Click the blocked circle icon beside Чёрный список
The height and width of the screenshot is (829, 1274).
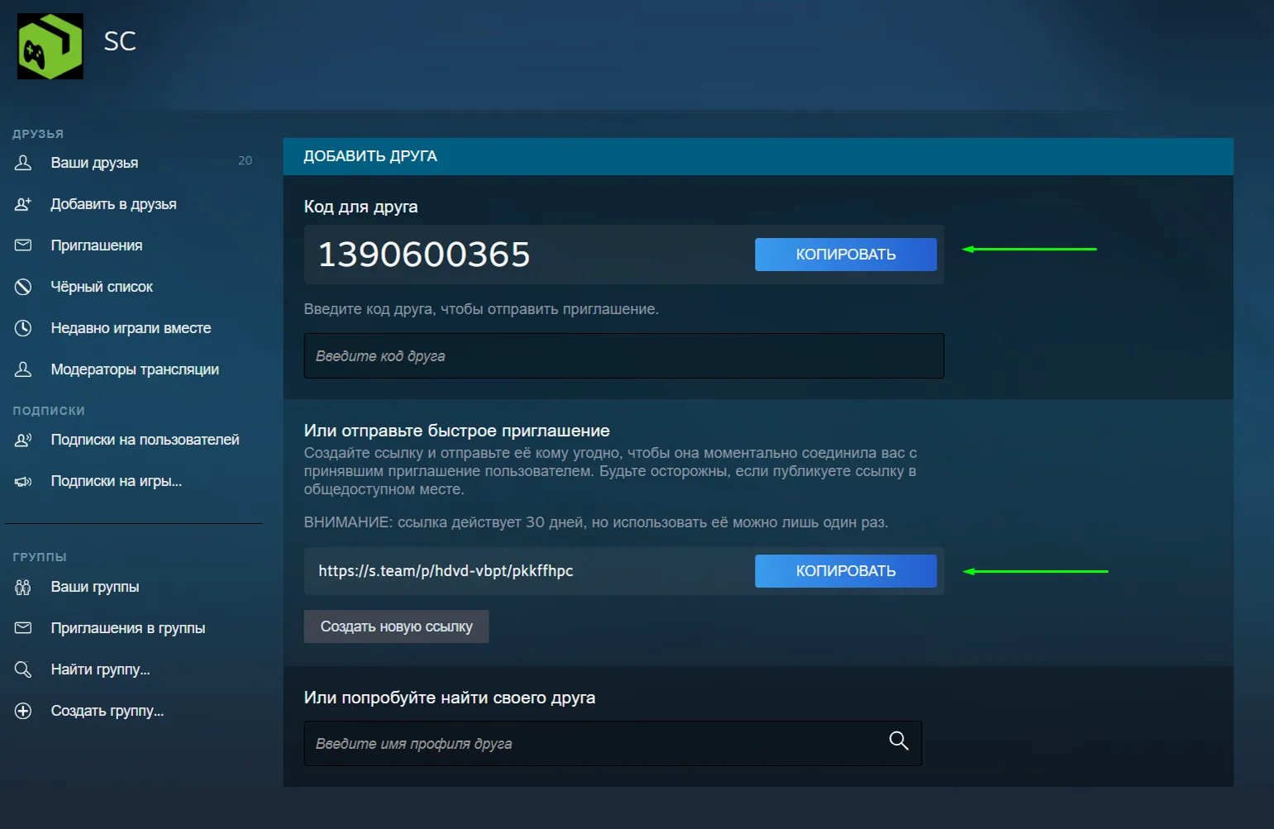tap(23, 287)
